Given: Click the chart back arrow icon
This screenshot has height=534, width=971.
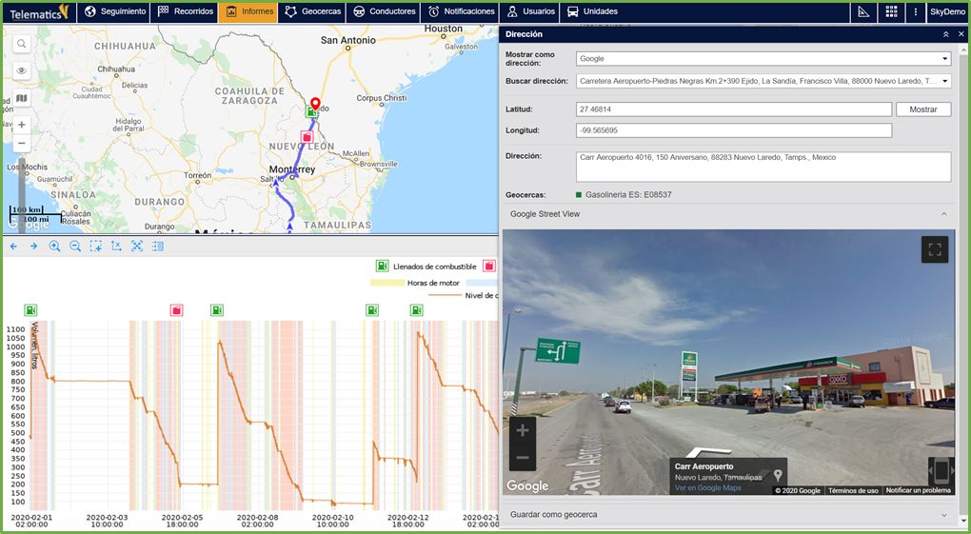Looking at the screenshot, I should pyautogui.click(x=13, y=247).
